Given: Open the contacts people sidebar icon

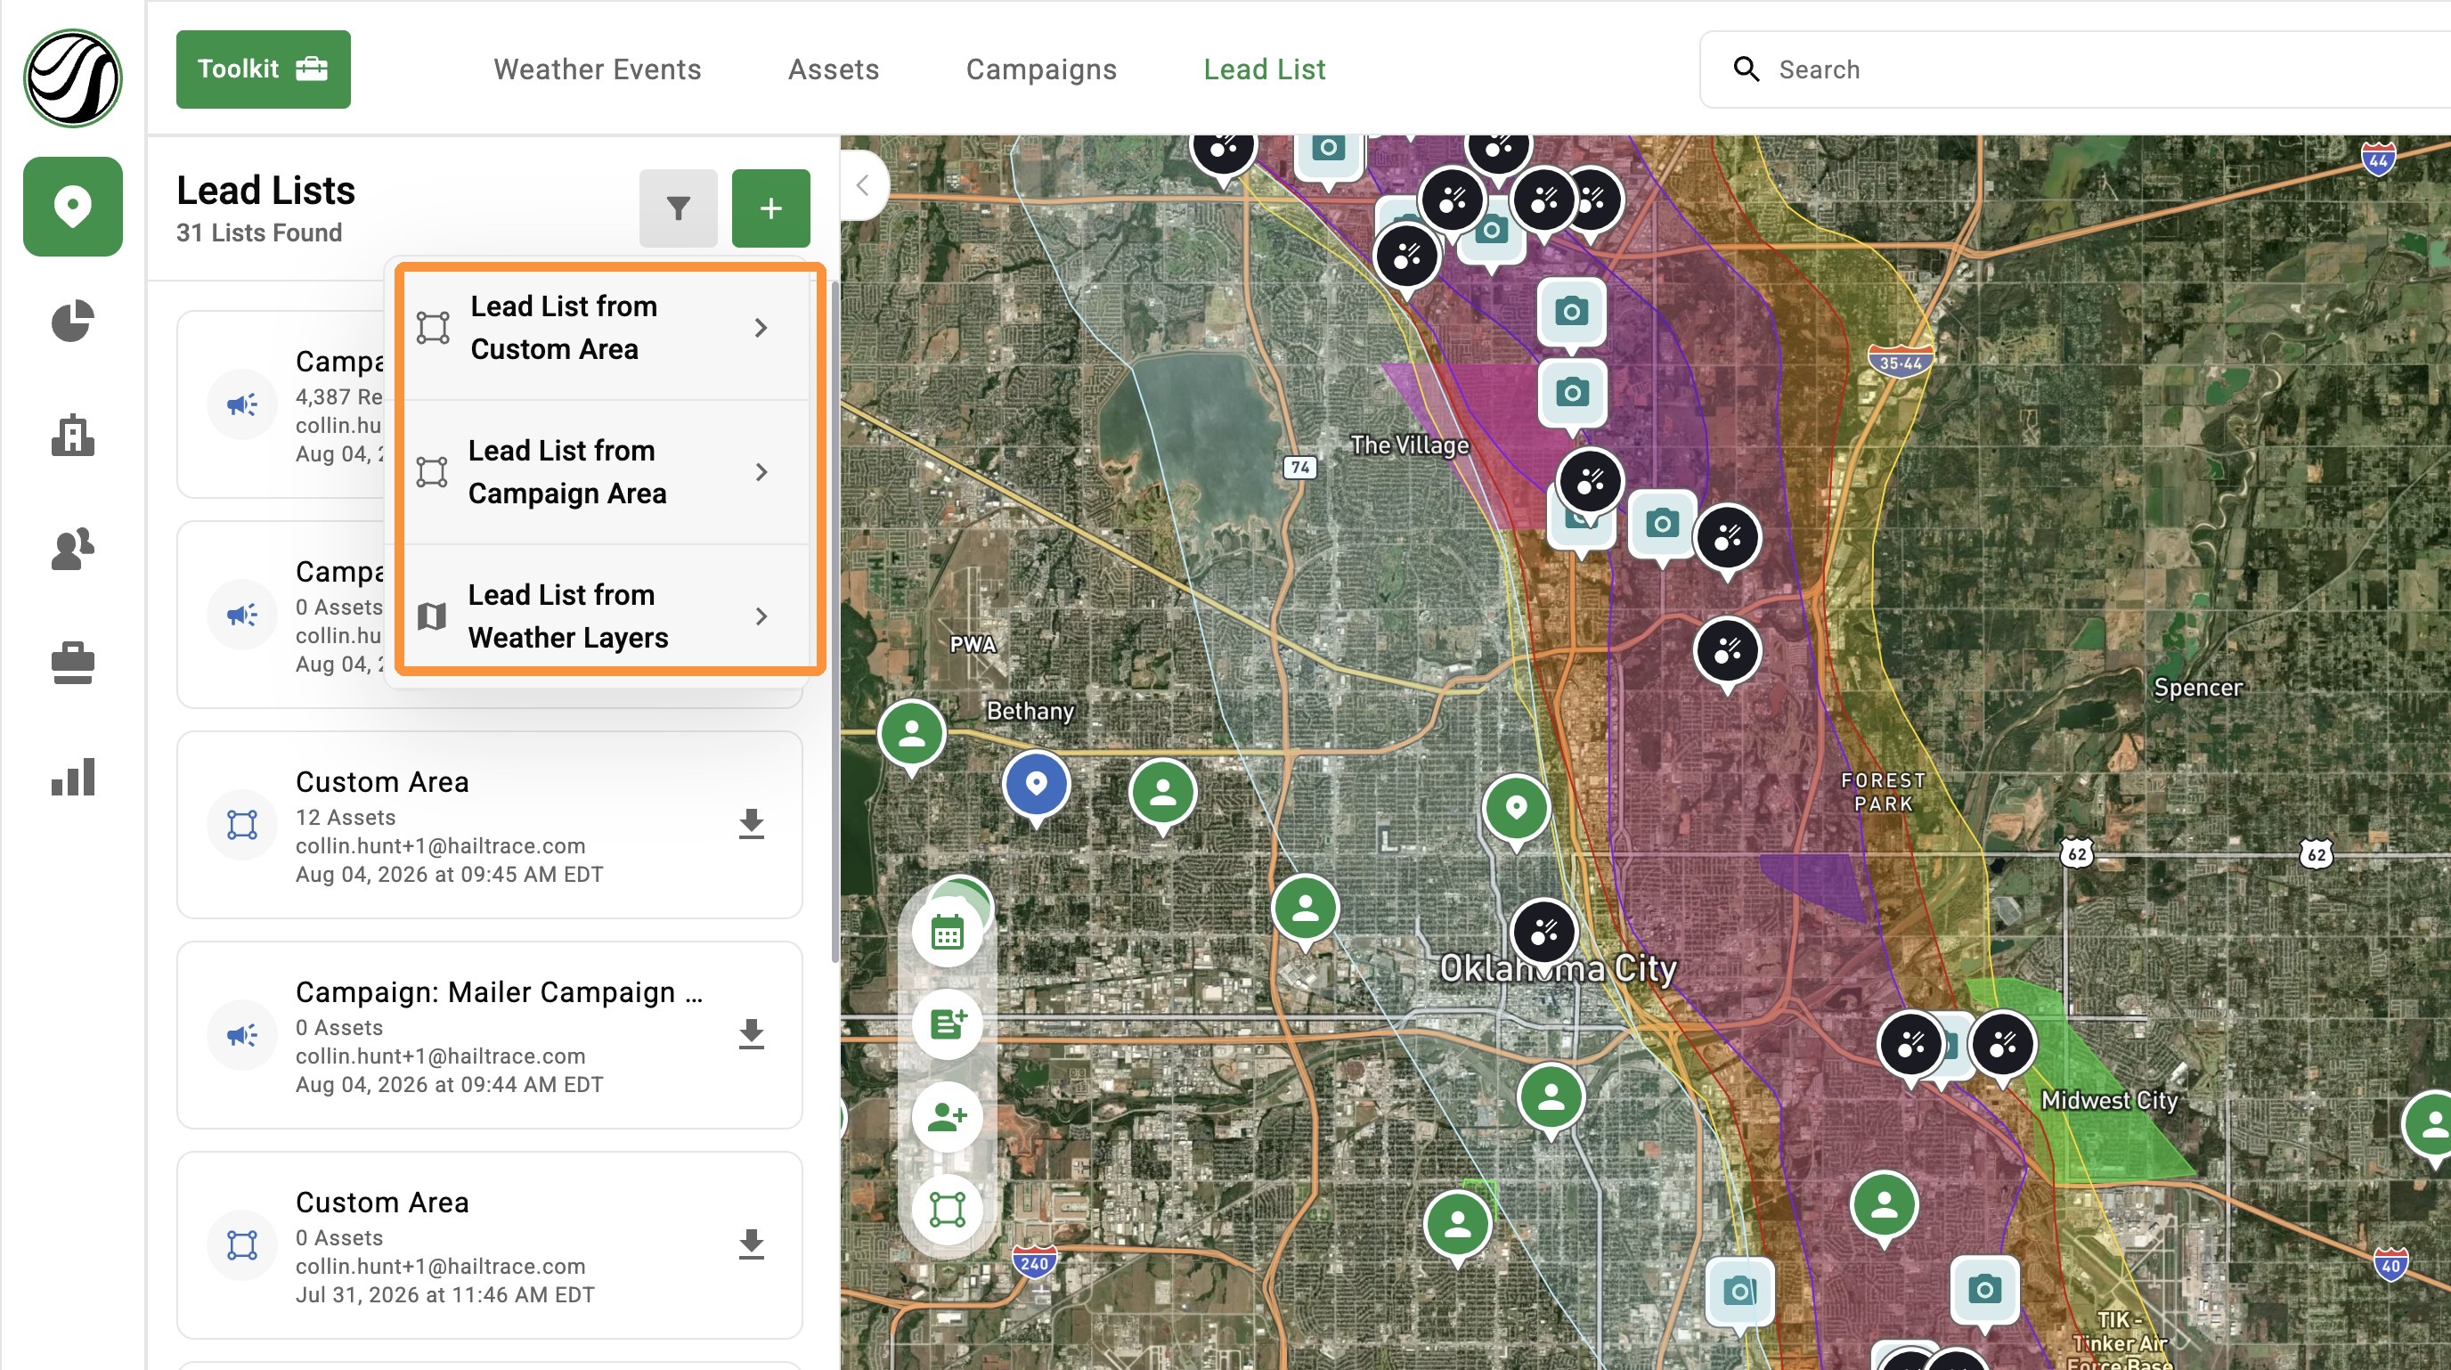Looking at the screenshot, I should [72, 549].
